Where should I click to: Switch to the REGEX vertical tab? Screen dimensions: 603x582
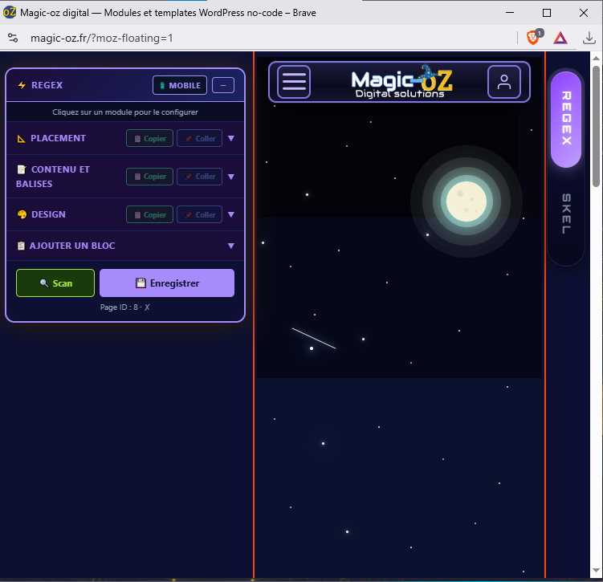566,119
